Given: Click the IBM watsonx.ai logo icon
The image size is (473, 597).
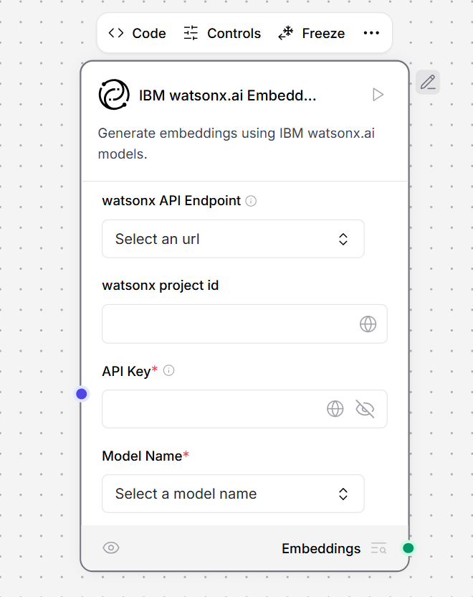Looking at the screenshot, I should pyautogui.click(x=113, y=94).
